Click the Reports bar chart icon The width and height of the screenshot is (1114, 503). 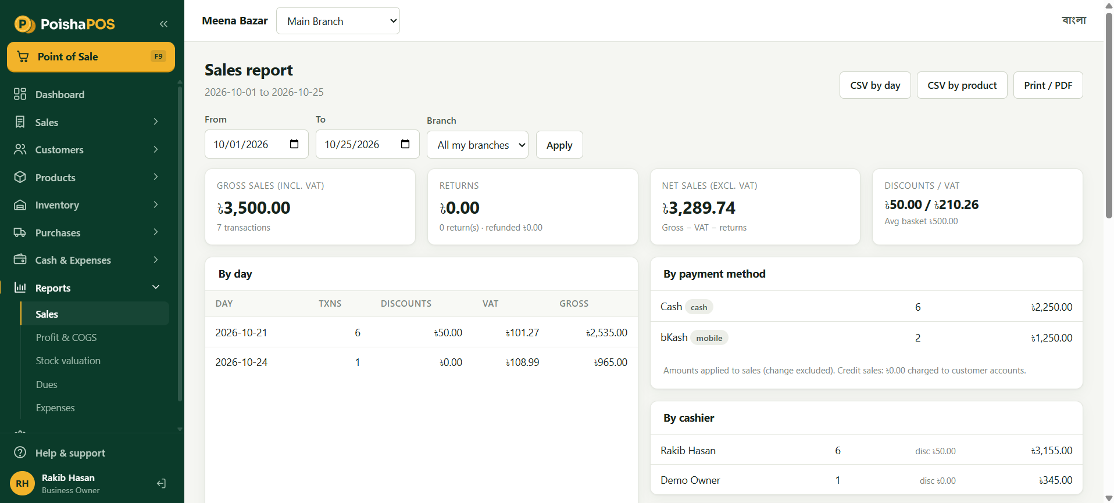[x=20, y=288]
